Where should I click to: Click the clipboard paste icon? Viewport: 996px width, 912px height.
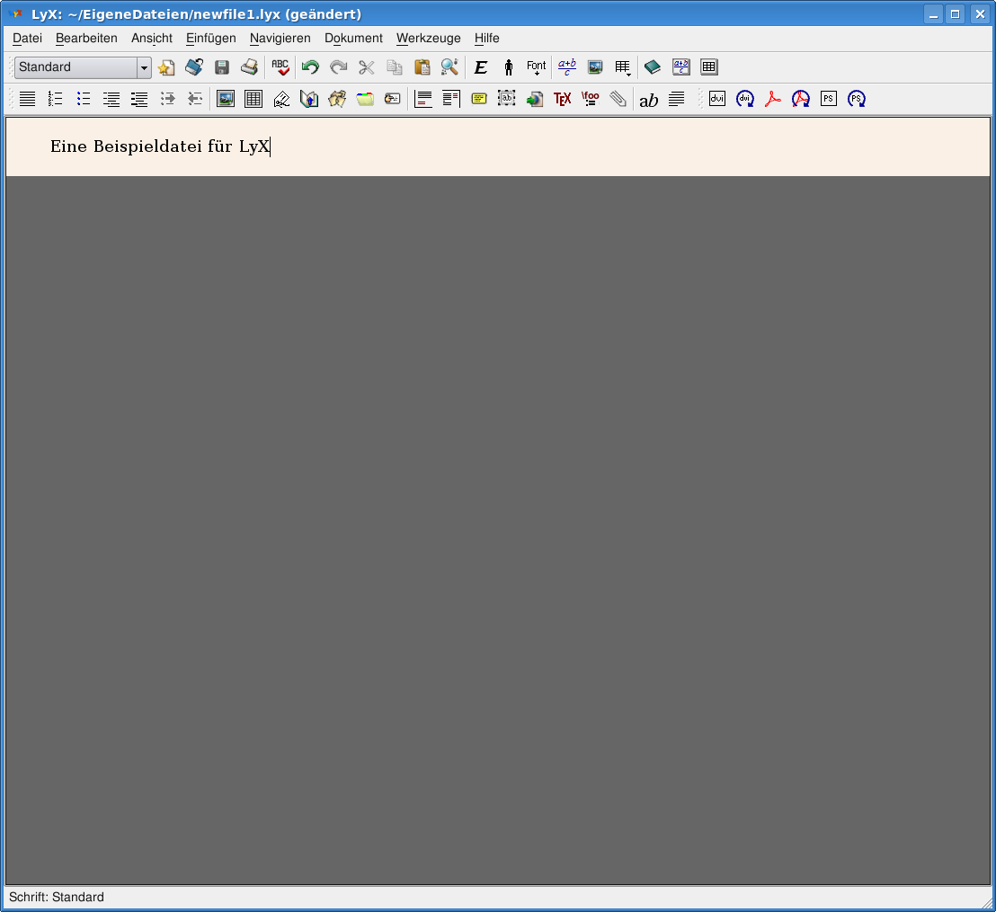click(x=422, y=66)
